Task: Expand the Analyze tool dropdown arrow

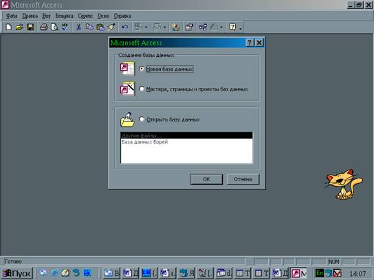Action: click(164, 27)
